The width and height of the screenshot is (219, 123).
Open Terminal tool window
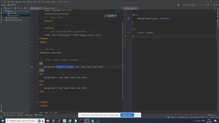coord(39,115)
